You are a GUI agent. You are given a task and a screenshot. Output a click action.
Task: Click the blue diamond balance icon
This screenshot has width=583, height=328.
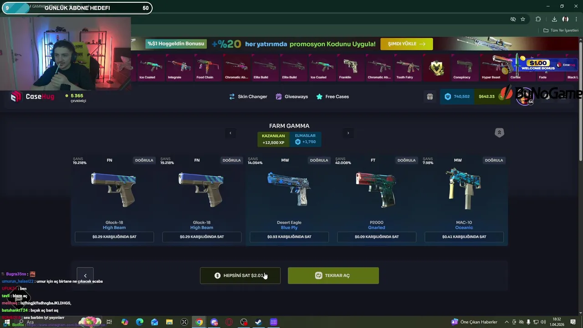click(447, 97)
